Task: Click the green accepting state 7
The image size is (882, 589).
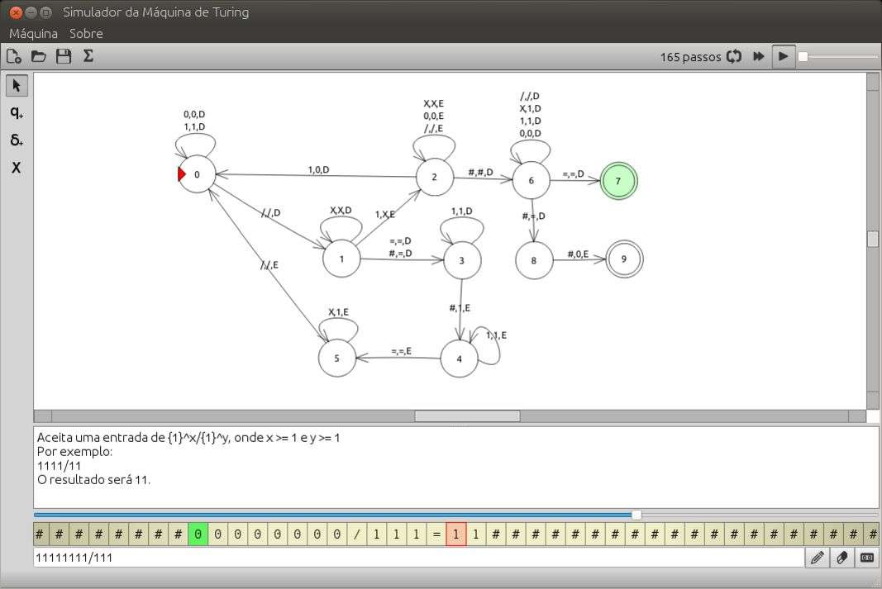Action: [618, 180]
